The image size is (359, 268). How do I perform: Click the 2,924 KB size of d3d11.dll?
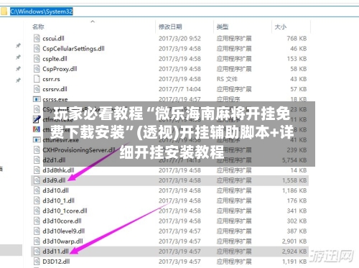point(294,251)
